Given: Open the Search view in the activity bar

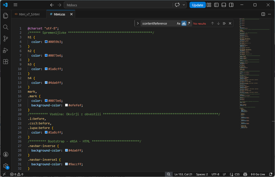Looking at the screenshot, I should [x=5, y=27].
